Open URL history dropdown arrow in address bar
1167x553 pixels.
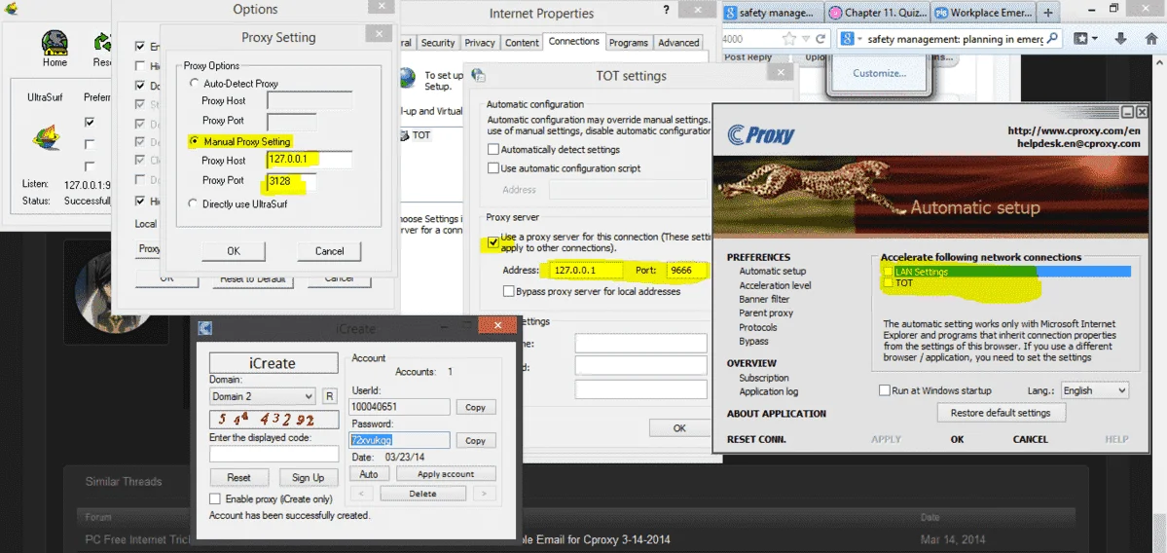[x=805, y=39]
